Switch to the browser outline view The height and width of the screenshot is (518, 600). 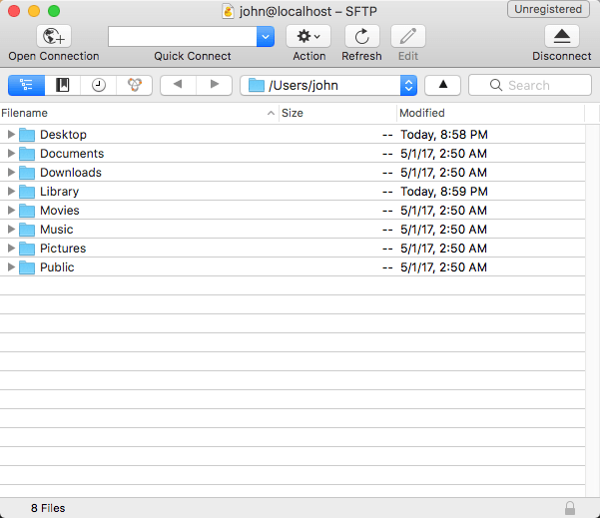[x=26, y=85]
